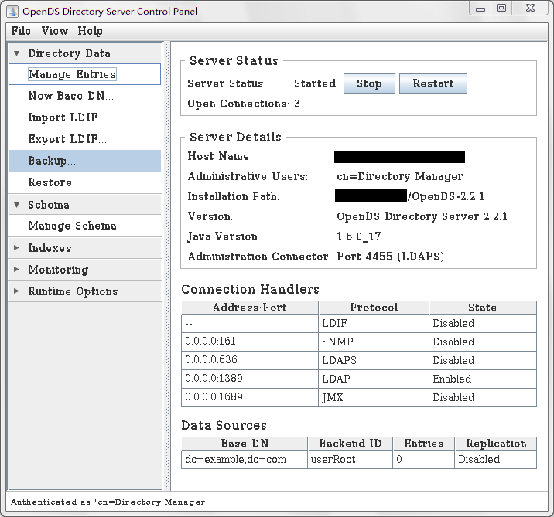
Task: Sort by State column header
Action: (483, 308)
